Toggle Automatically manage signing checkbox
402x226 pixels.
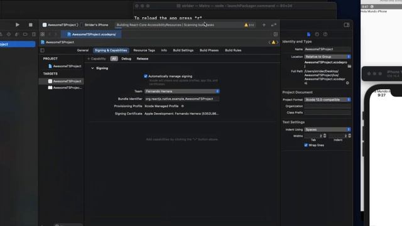(146, 76)
